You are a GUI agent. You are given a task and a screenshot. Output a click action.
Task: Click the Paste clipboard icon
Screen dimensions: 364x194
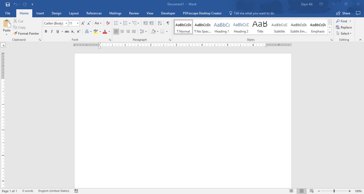coord(7,24)
